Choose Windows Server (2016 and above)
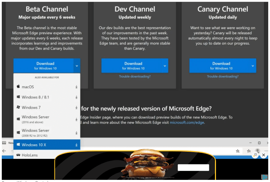270x182 pixels. point(47,119)
